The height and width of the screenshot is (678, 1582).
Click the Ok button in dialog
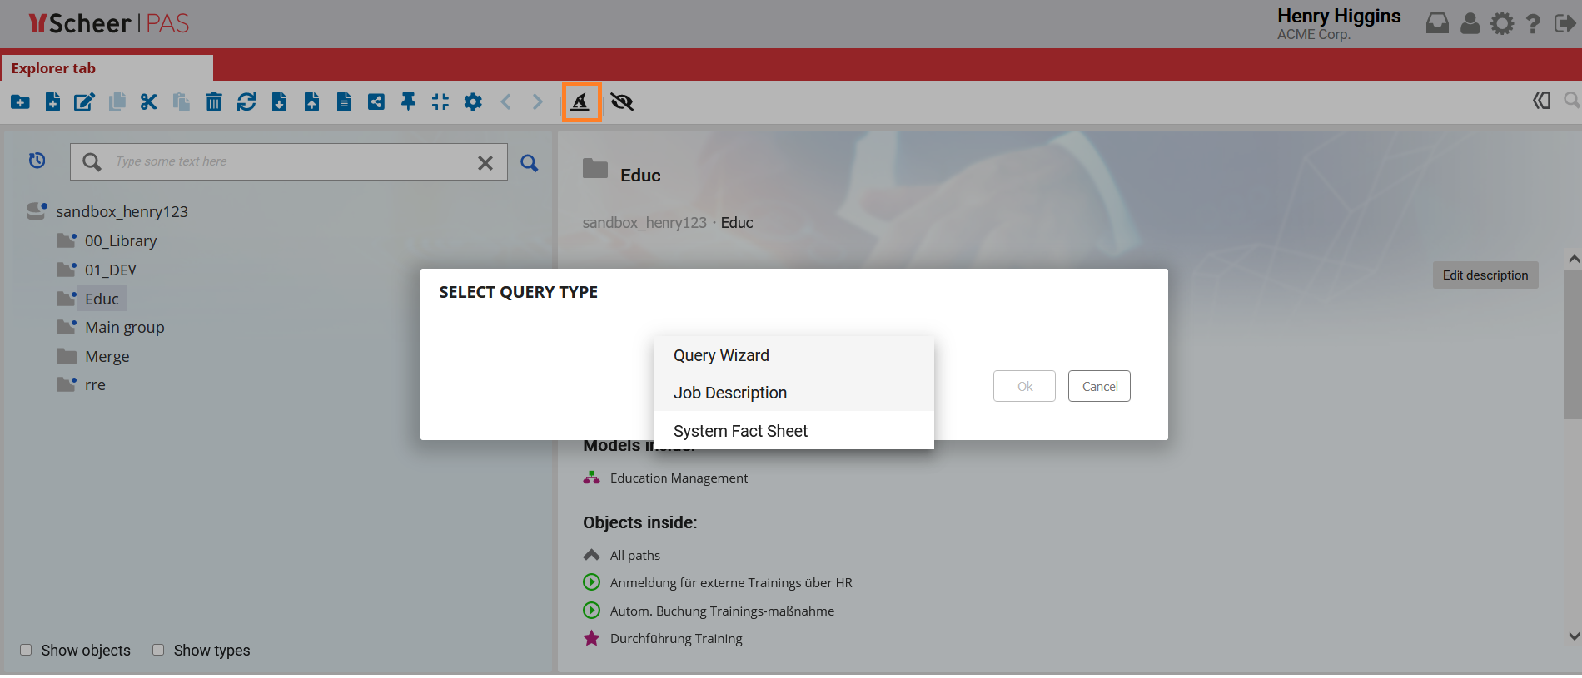pos(1024,386)
